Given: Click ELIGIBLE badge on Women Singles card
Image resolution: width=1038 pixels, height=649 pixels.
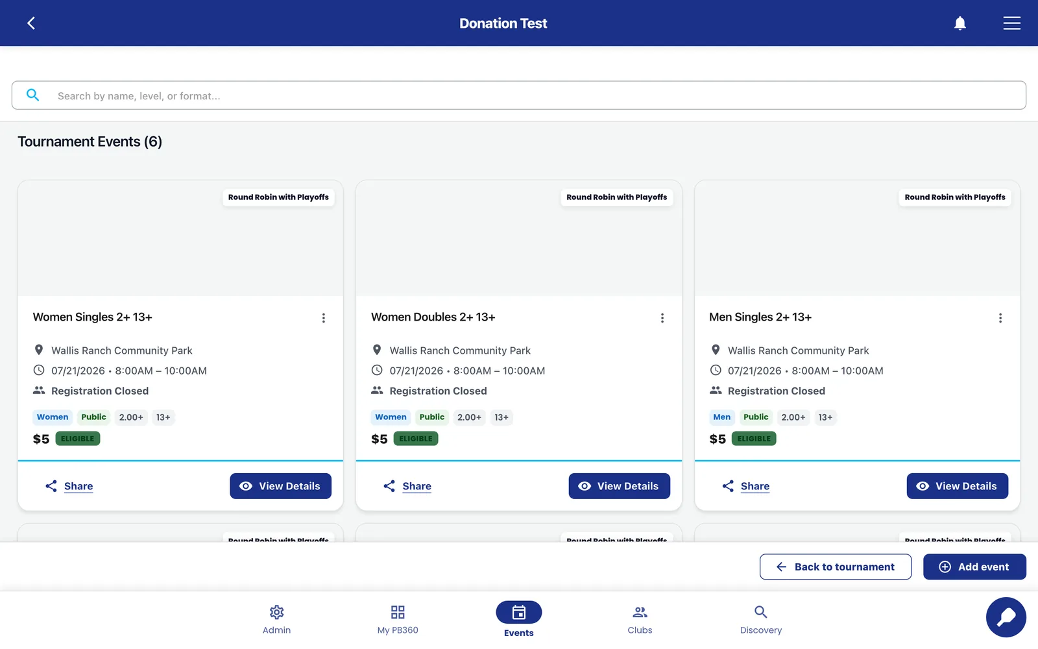Looking at the screenshot, I should (78, 439).
